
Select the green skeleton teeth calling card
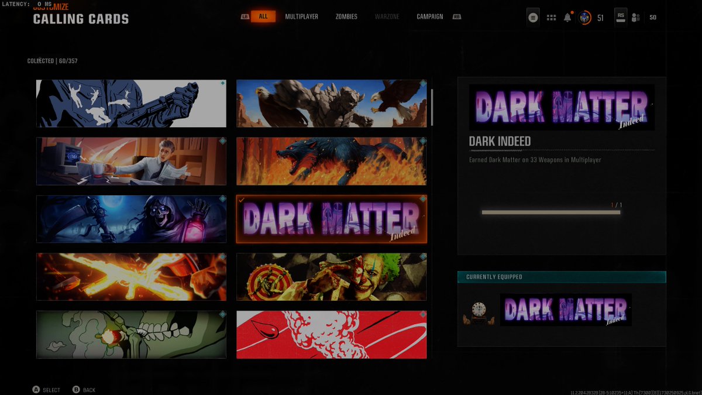point(131,335)
